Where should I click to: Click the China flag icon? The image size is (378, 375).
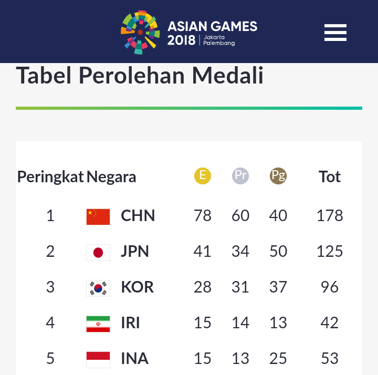(98, 216)
